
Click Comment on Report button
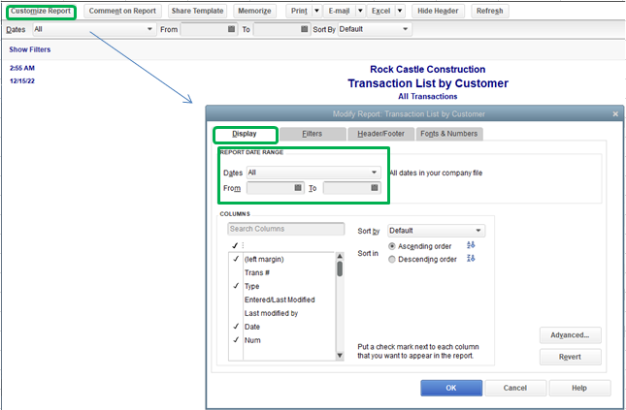coord(122,11)
